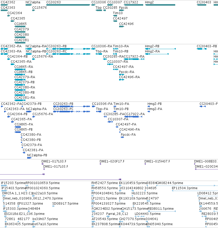Select protein CG10307-PA label
Image resolution: width=218 pixels, height=228 pixels.
118,119
